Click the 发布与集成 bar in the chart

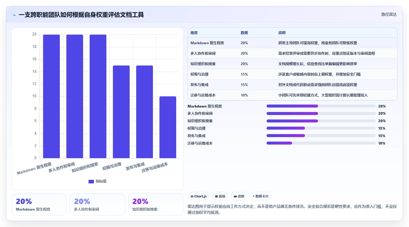coord(145,112)
